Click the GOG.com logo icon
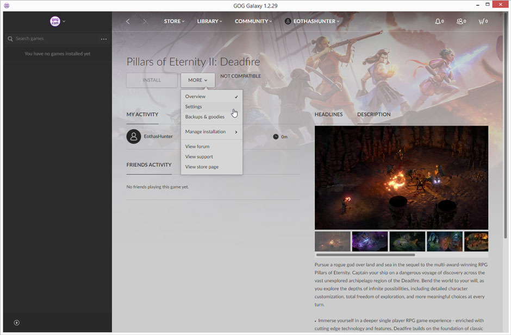Viewport: 511px width, 335px height. coord(55,21)
